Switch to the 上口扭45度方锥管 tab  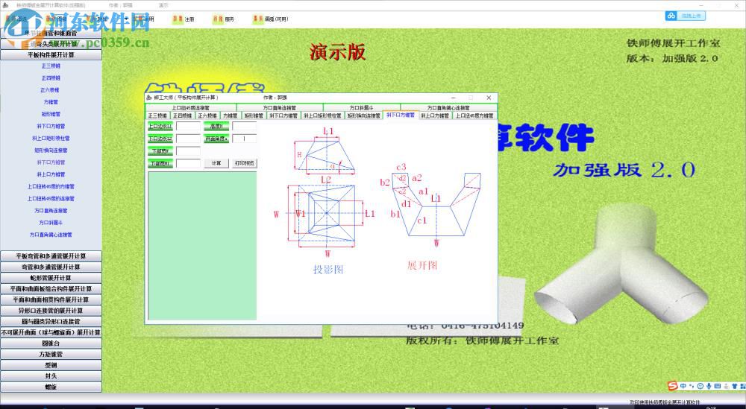474,115
